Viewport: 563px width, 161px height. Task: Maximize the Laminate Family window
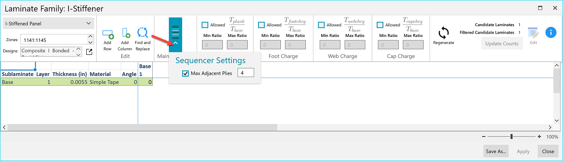540,8
